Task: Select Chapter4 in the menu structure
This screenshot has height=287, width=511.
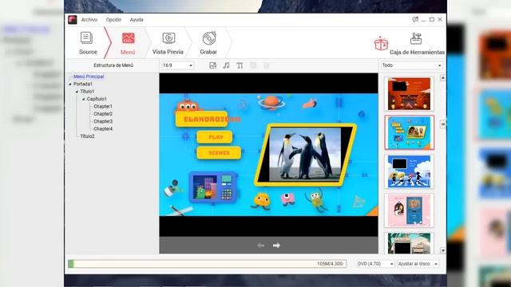Action: coord(103,129)
